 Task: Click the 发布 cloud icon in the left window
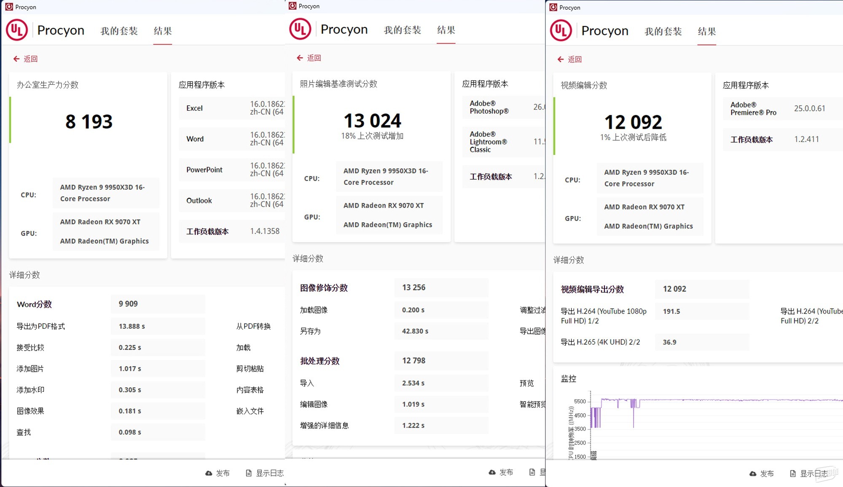209,473
